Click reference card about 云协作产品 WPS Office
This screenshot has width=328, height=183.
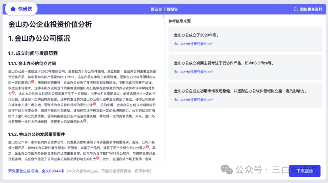tap(245, 67)
